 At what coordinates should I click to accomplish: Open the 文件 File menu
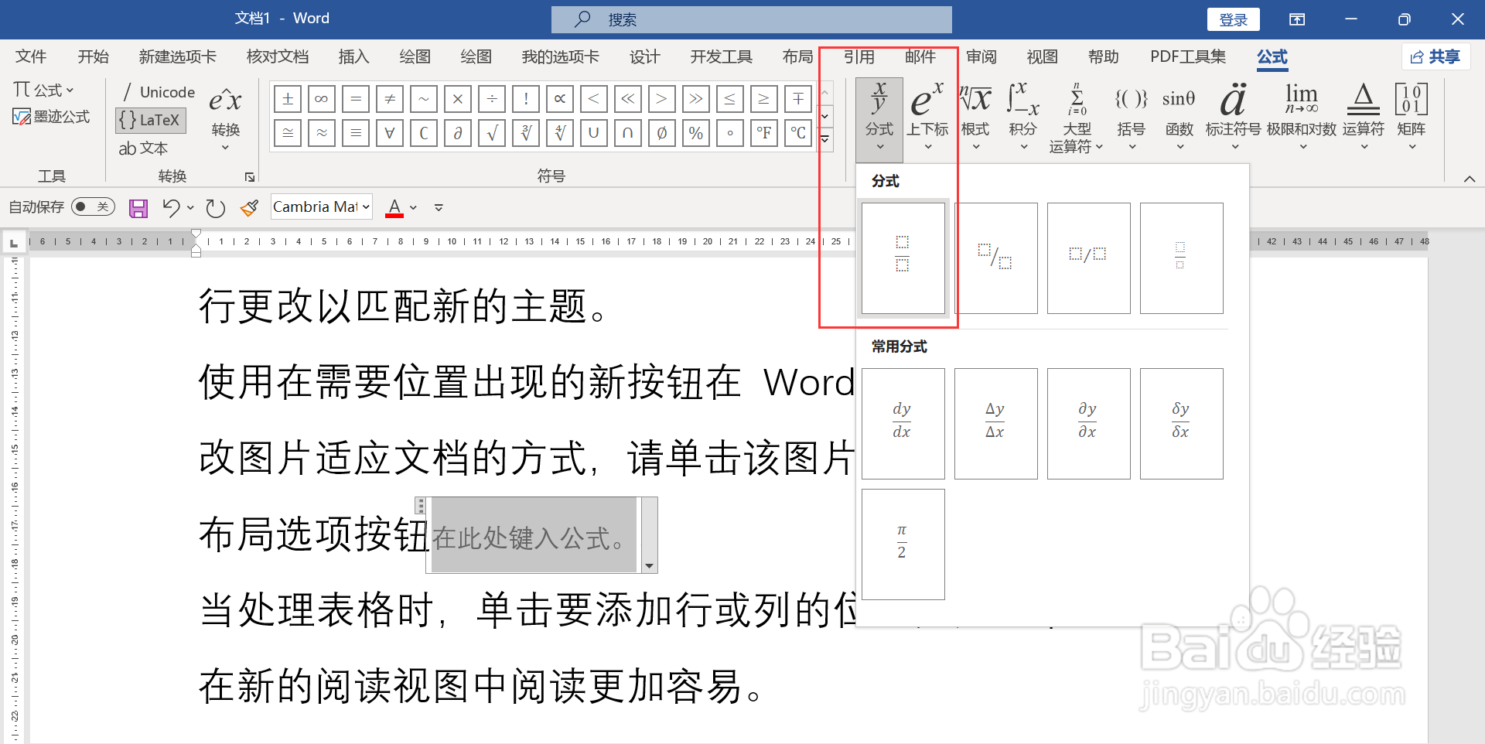(x=31, y=56)
